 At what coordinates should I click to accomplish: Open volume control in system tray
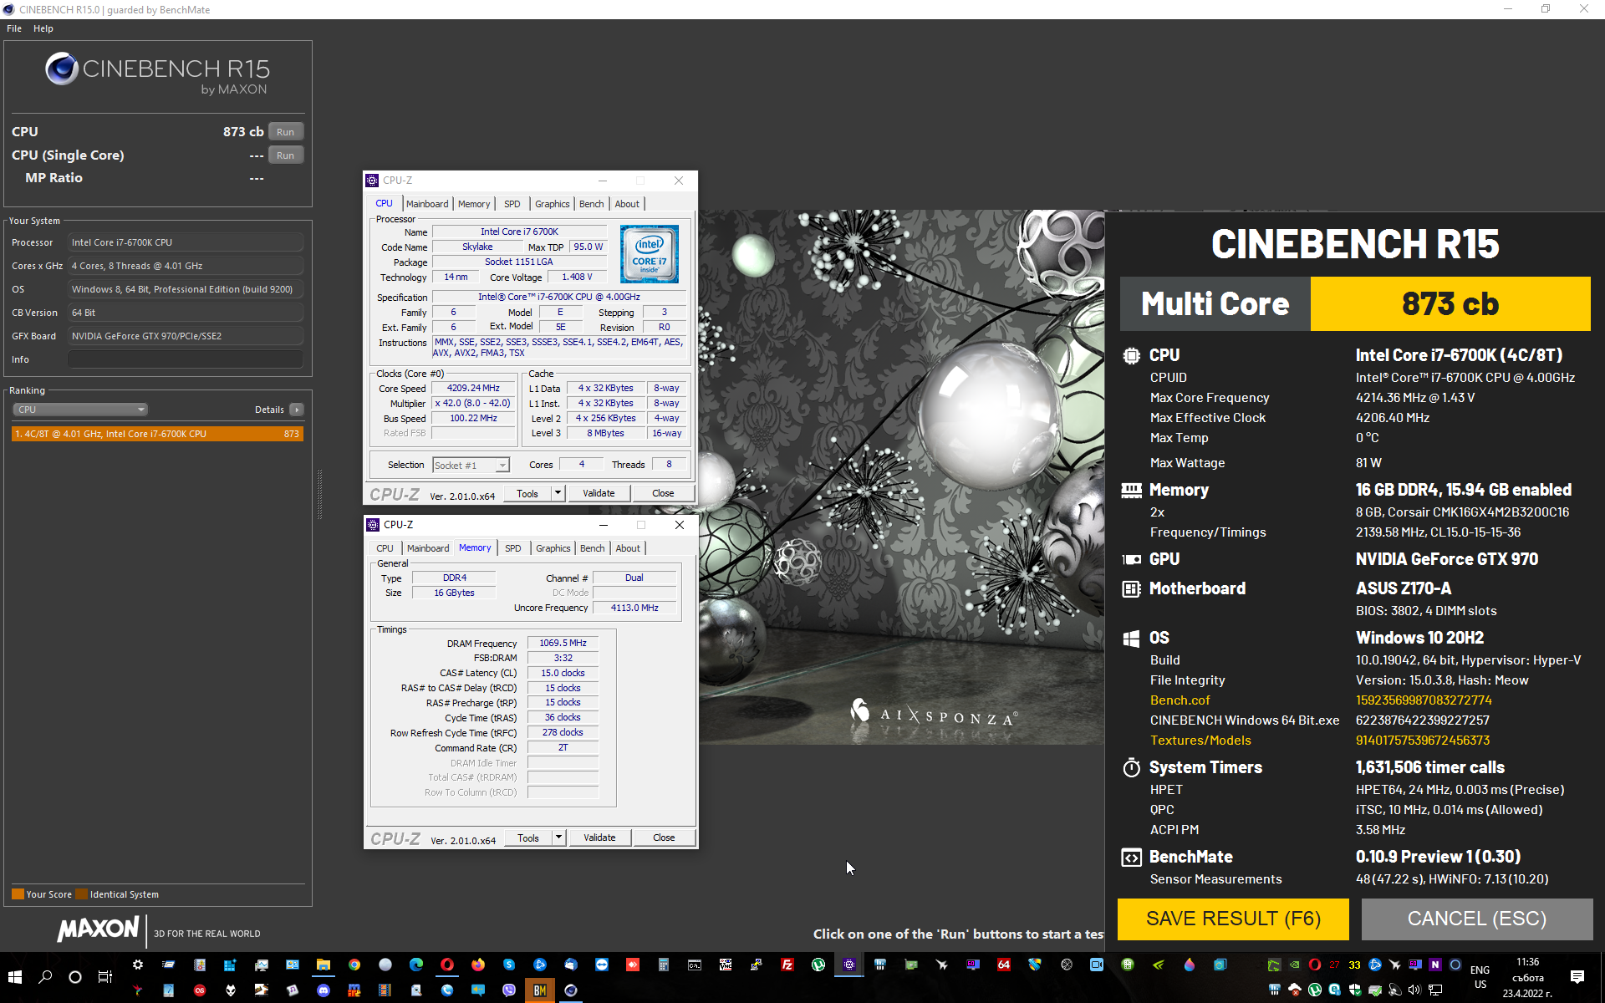pyautogui.click(x=1414, y=990)
